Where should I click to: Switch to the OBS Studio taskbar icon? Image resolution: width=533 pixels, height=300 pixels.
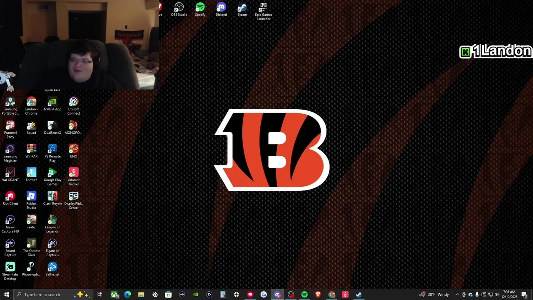(x=291, y=295)
